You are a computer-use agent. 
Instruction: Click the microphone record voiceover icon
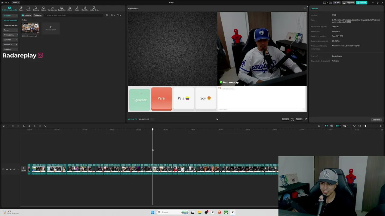pyautogui.click(x=319, y=126)
